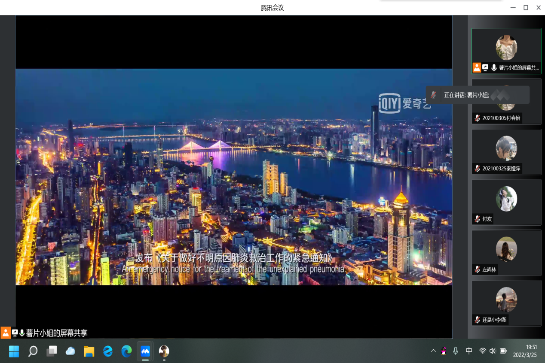Click the screen-share icon in top participant tile

click(485, 67)
